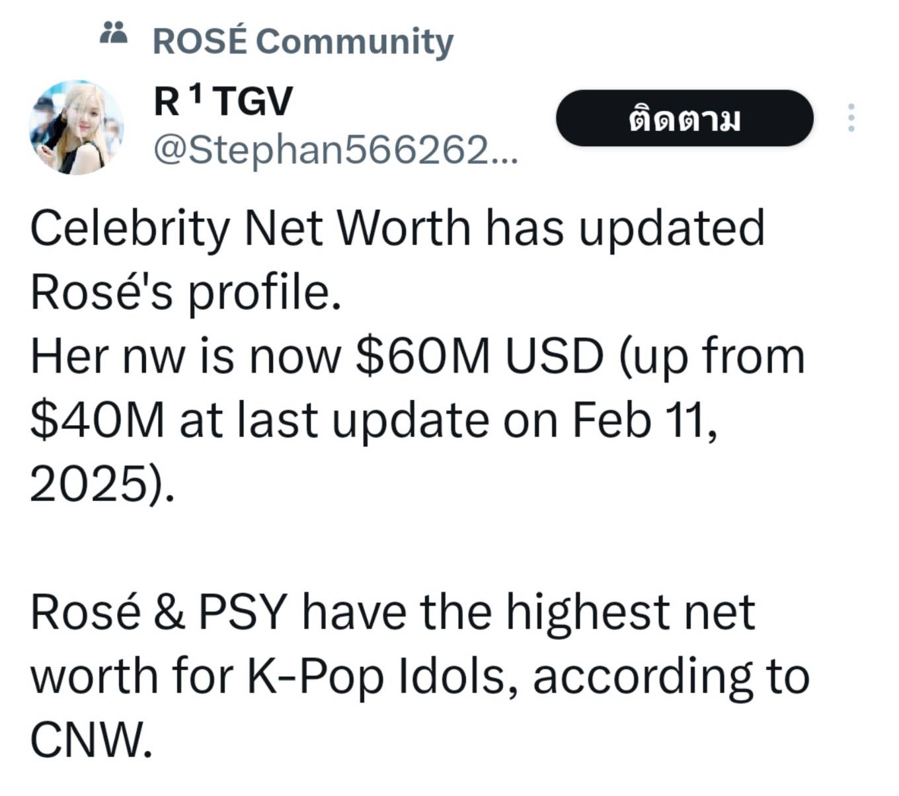Open the ROSÉ Community link
Image resolution: width=899 pixels, height=796 pixels.
pyautogui.click(x=302, y=41)
